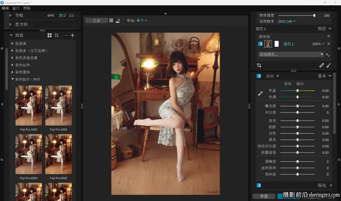
Task: Select the brush tool icon
Action: (x=328, y=65)
